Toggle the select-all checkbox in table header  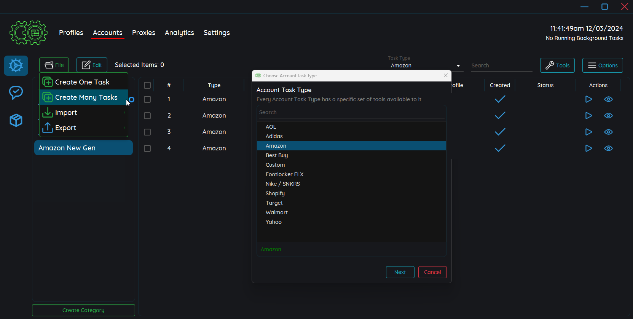click(147, 85)
